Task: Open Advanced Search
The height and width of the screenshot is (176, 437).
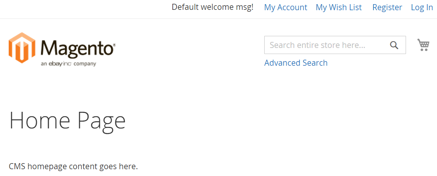Action: 296,63
